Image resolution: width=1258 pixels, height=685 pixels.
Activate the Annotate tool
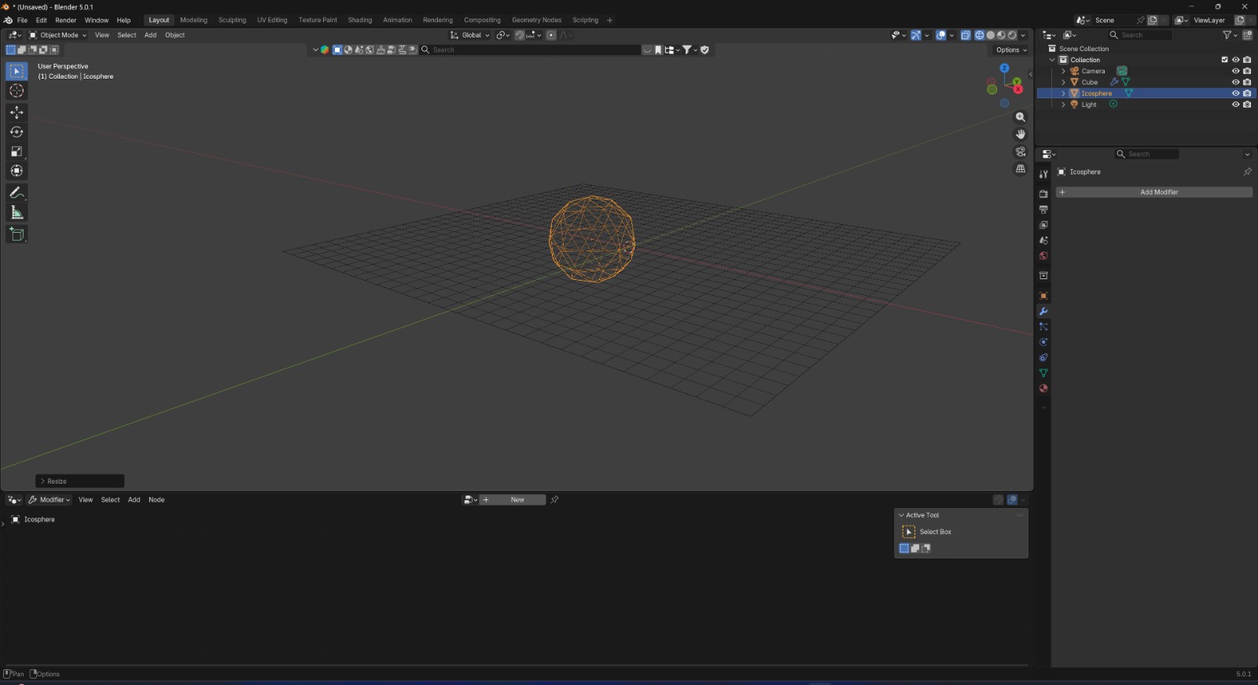(17, 193)
